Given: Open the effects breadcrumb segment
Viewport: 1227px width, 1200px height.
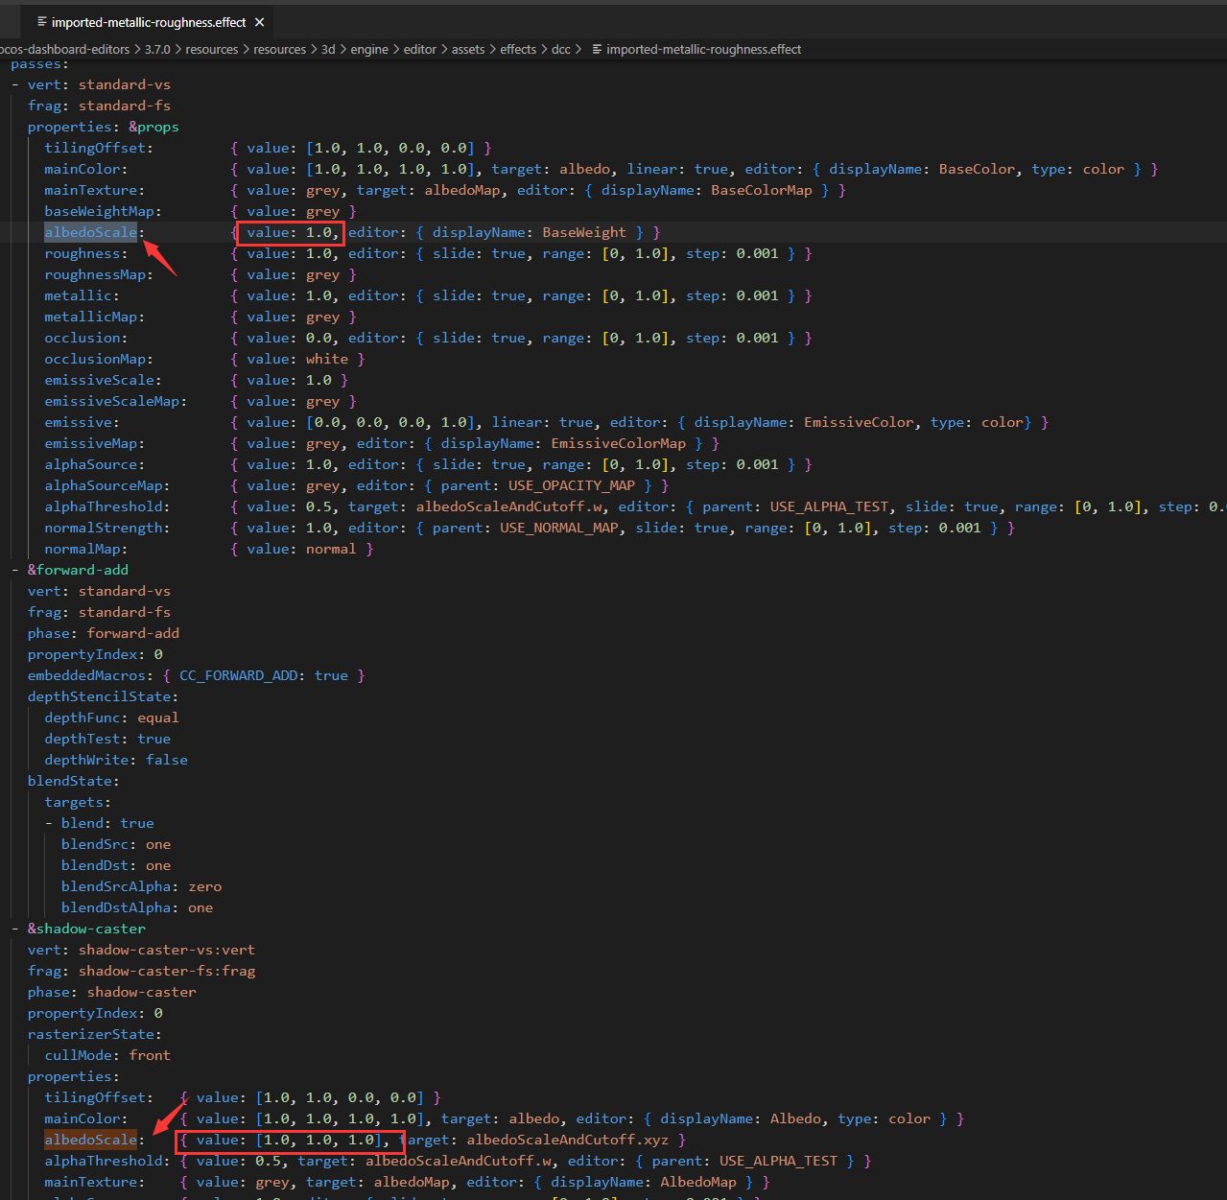Looking at the screenshot, I should (518, 49).
